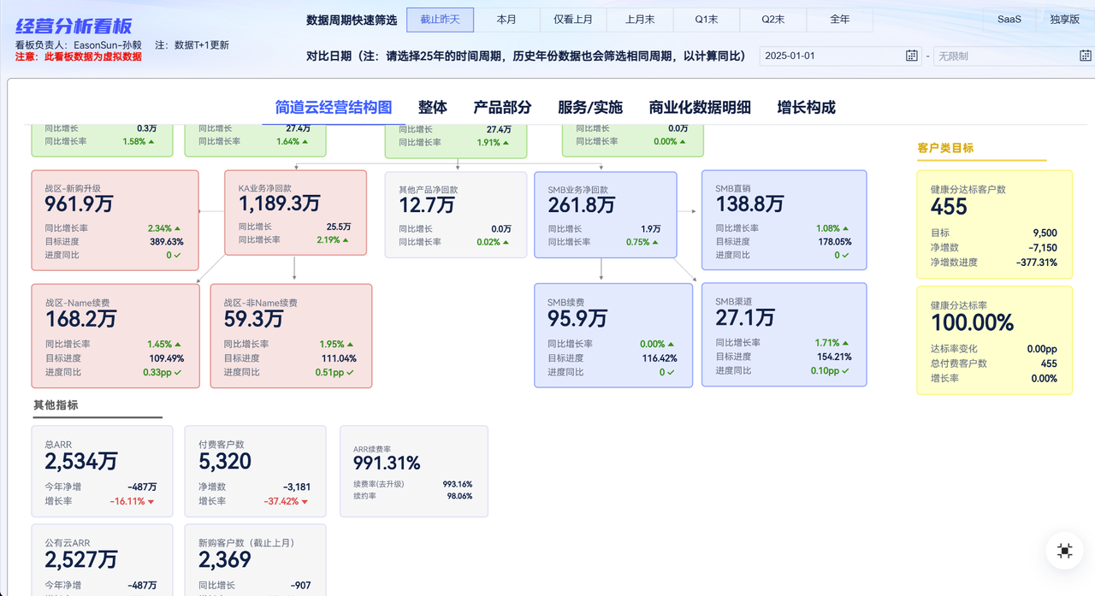Click the 其他指标 section heading
This screenshot has width=1095, height=596.
[56, 405]
